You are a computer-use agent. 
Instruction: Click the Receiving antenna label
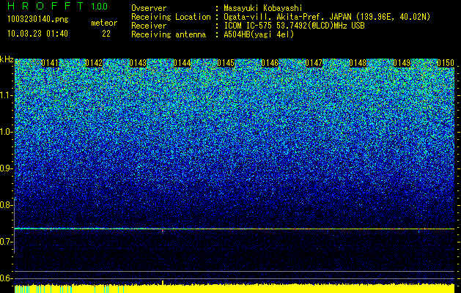click(x=169, y=34)
